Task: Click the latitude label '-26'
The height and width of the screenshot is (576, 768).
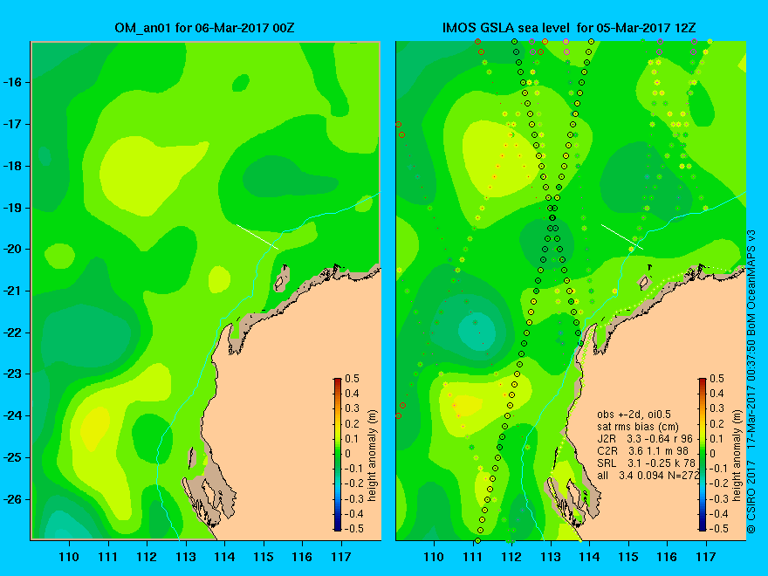Action: click(x=10, y=499)
